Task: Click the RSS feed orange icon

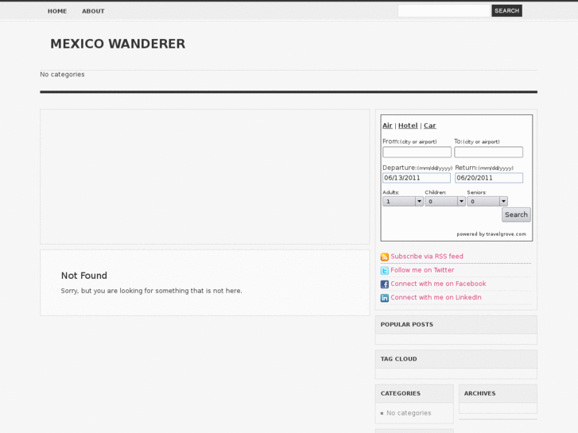Action: [385, 257]
